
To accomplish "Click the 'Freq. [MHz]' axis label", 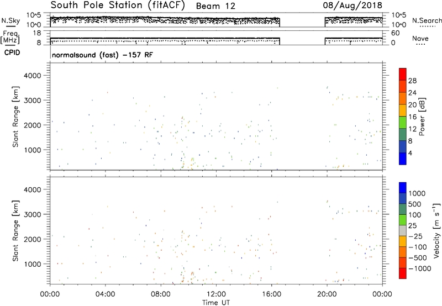I will pyautogui.click(x=10, y=38).
